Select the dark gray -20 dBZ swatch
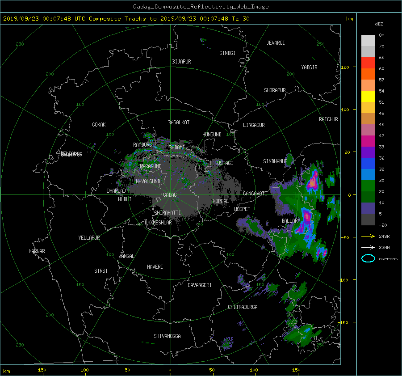This screenshot has height=376, width=402. point(368,220)
